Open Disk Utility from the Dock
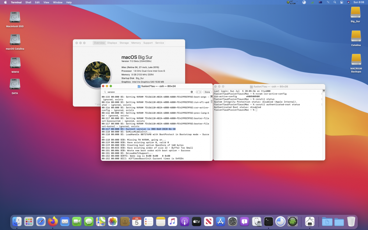Screen dimensions: 368x230 pyautogui.click(x=256, y=221)
